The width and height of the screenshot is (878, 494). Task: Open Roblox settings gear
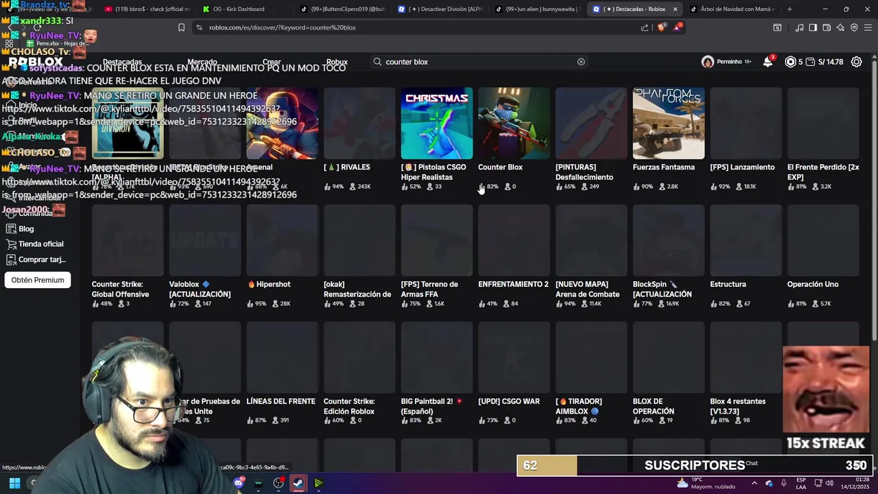tap(857, 62)
